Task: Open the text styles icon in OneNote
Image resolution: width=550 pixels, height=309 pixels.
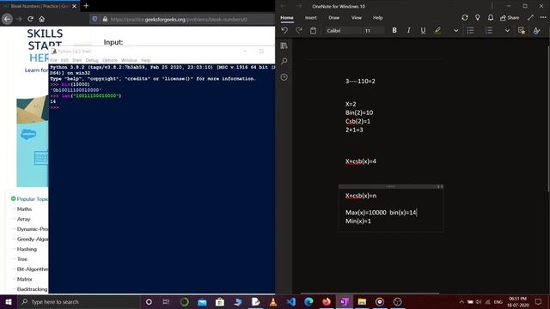Action: [536, 31]
